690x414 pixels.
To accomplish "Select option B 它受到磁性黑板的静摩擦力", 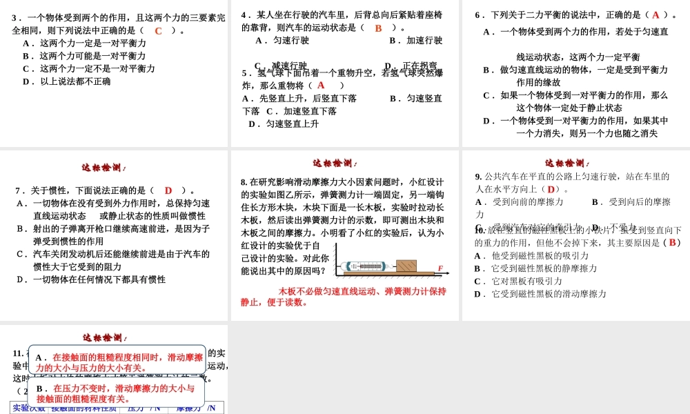I will tap(535, 268).
